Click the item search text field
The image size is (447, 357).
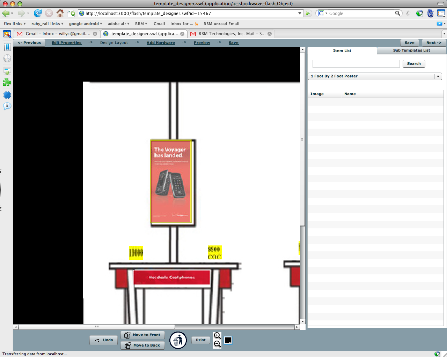point(356,64)
